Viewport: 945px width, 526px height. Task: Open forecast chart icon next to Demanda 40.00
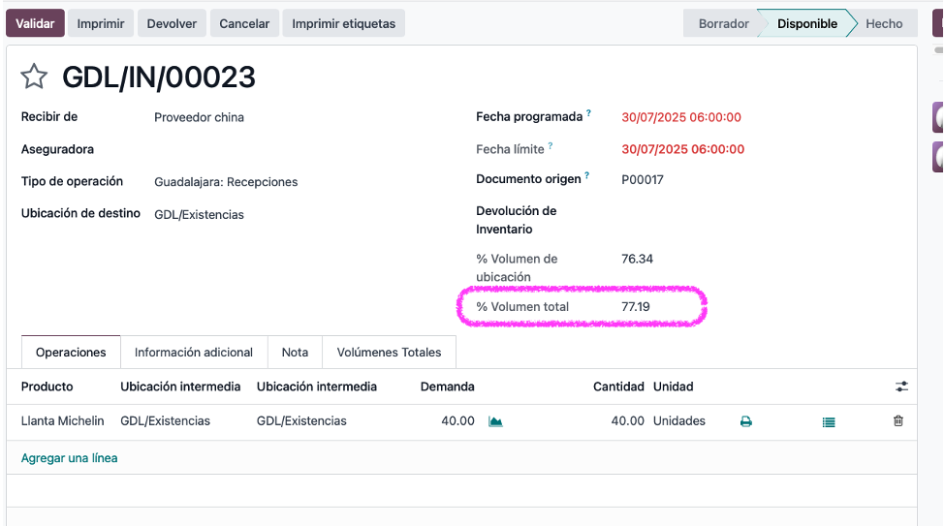pos(495,421)
